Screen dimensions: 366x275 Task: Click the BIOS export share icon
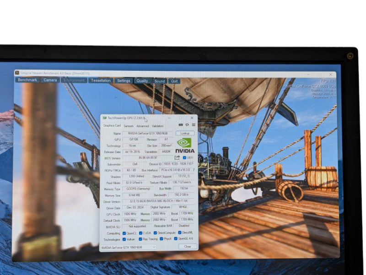point(177,157)
